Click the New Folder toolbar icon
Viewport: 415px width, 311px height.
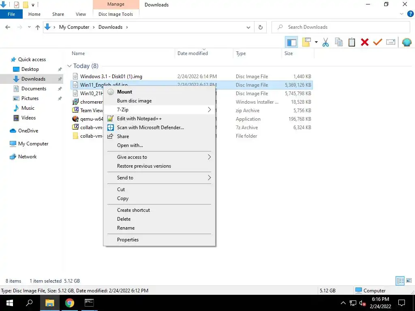coord(306,42)
